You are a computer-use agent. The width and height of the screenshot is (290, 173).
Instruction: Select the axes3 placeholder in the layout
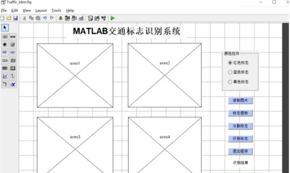tap(75, 145)
